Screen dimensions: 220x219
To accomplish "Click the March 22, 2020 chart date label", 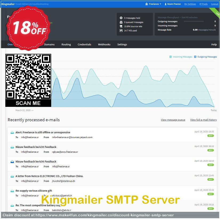I will click(x=24, y=110).
